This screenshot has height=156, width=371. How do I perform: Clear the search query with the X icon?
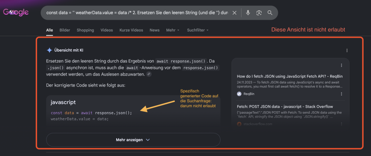[x=234, y=13]
